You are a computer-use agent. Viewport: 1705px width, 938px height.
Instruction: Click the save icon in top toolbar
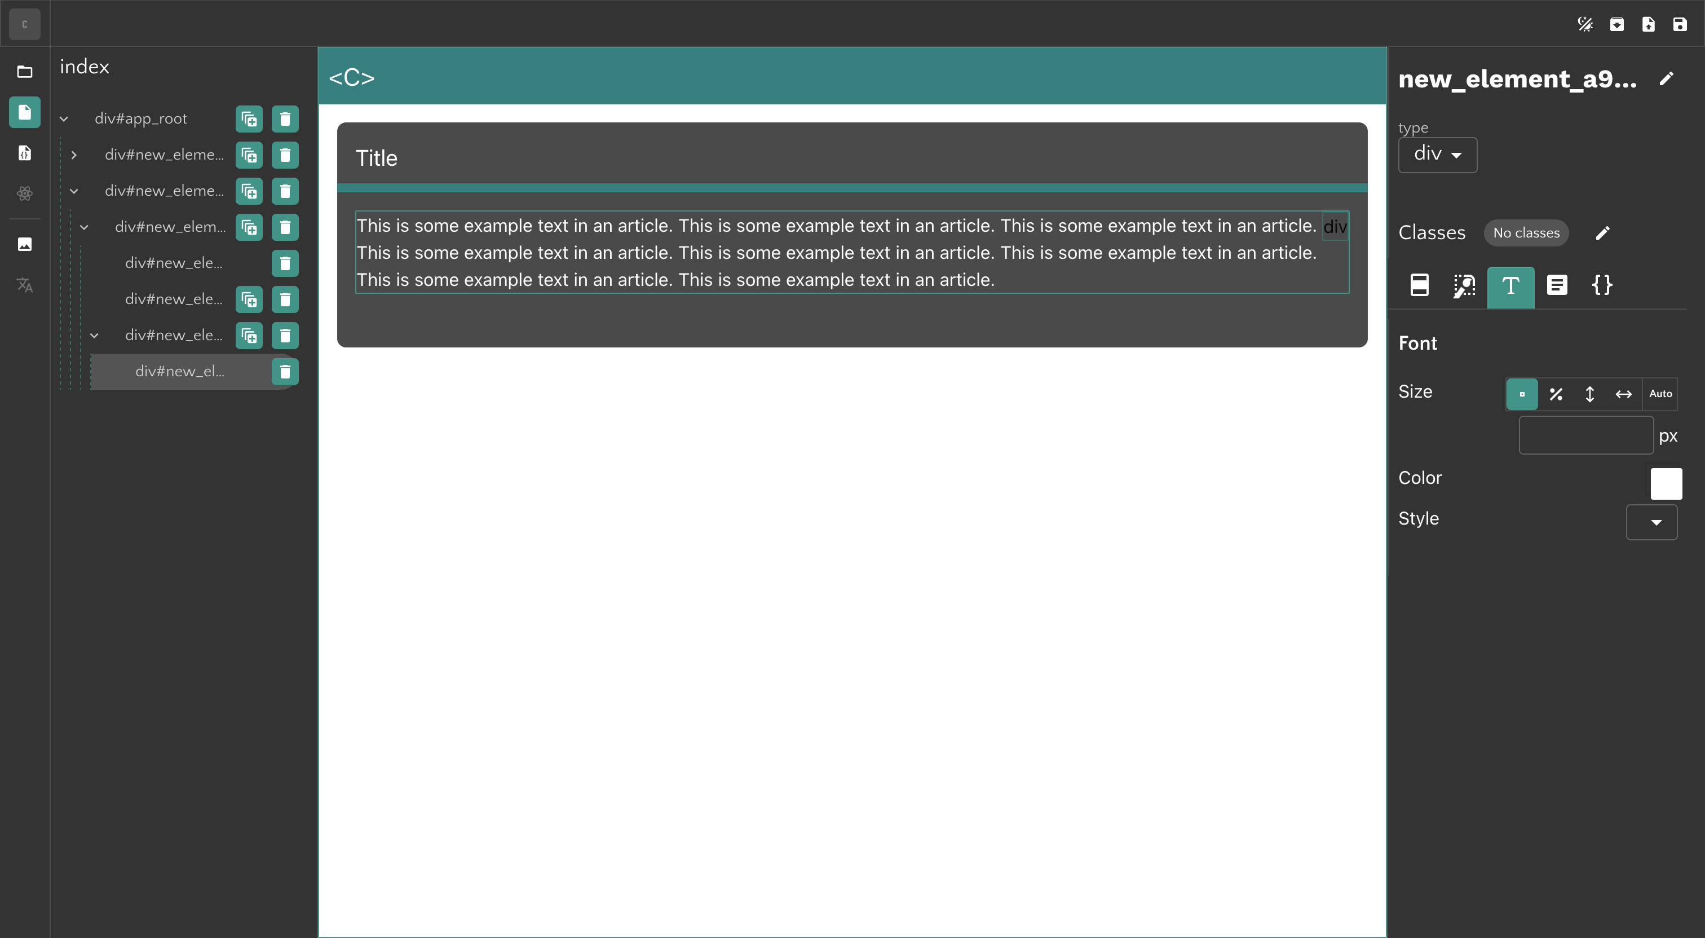(x=1680, y=24)
